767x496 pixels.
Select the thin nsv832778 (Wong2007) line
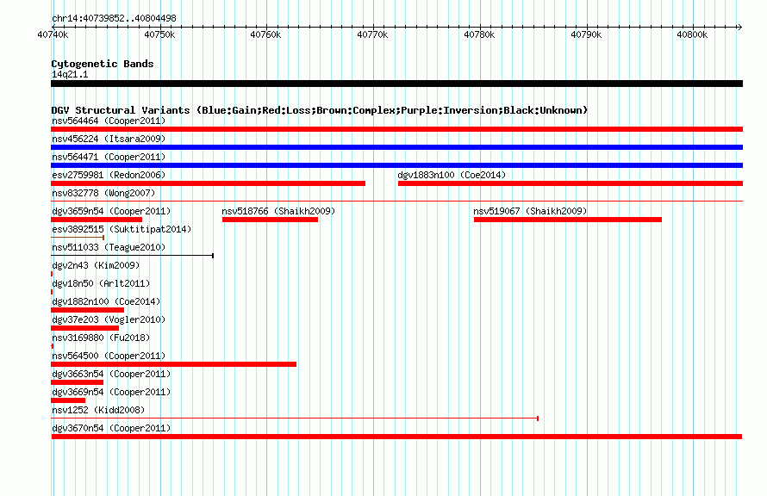(396, 201)
